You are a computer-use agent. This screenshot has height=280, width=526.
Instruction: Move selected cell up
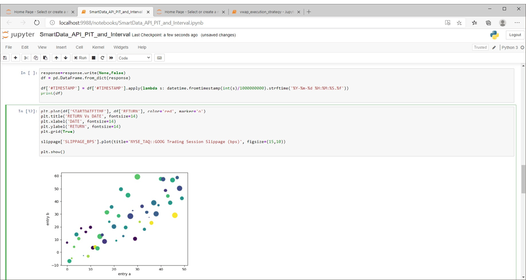coord(56,58)
